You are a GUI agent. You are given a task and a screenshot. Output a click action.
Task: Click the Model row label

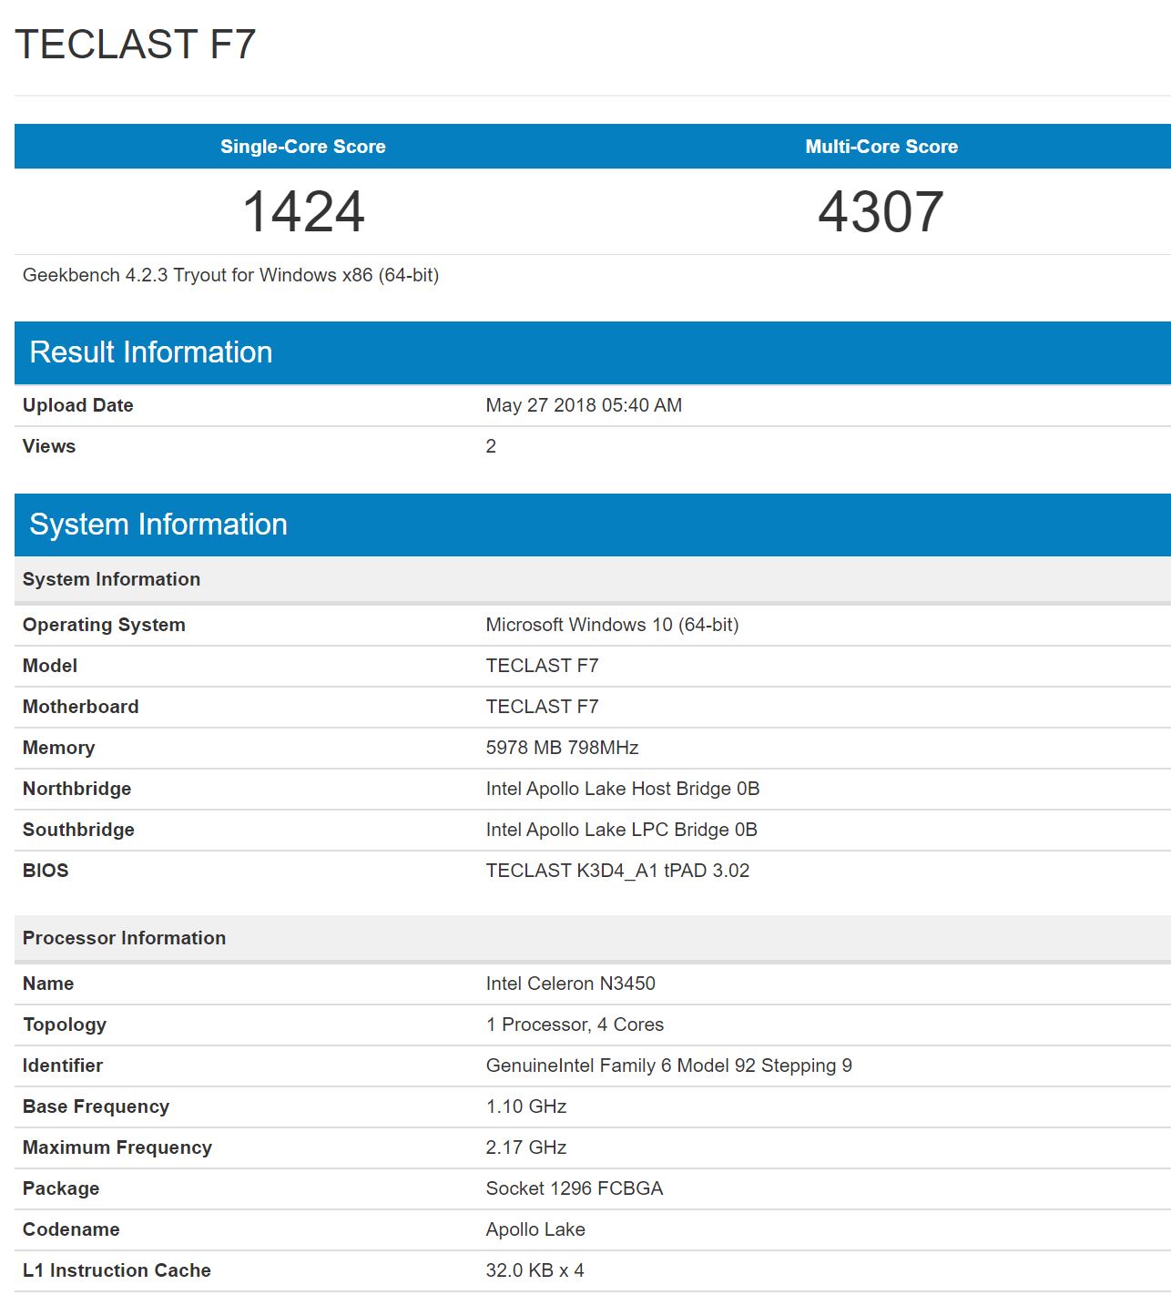tap(50, 666)
